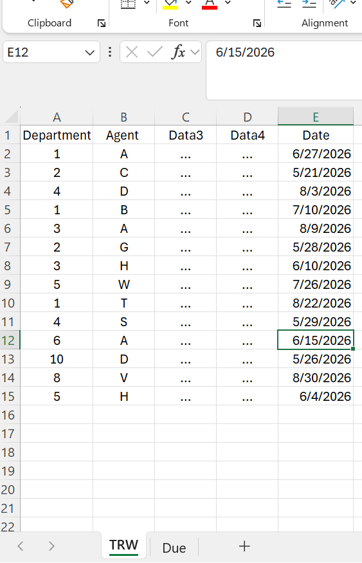Viewport: 362px width, 563px height.
Task: Select cell with date 8/9/2026
Action: pyautogui.click(x=316, y=228)
